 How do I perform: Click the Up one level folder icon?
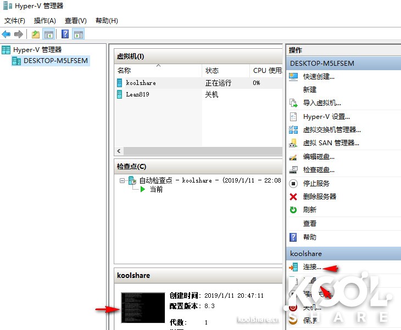click(36, 34)
